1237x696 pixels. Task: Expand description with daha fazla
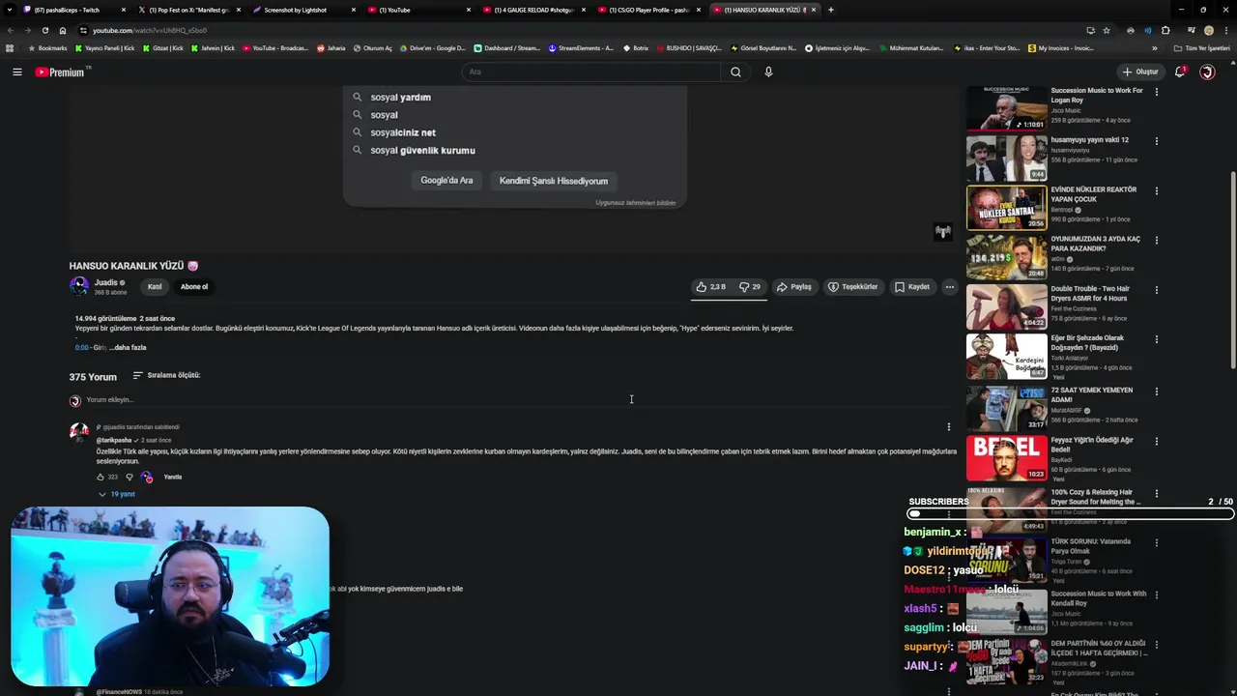click(x=129, y=347)
